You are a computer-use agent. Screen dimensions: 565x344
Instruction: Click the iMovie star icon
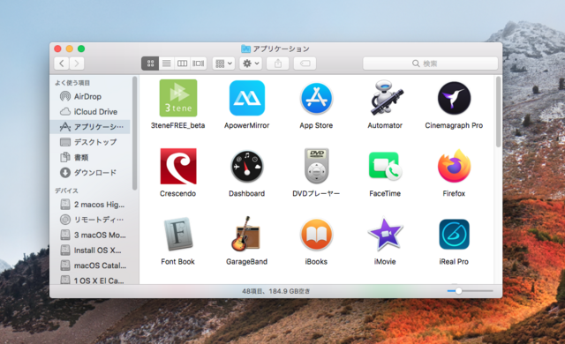tap(385, 234)
